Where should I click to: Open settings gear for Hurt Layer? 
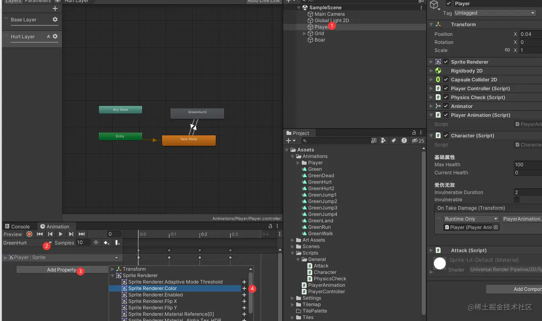click(55, 36)
